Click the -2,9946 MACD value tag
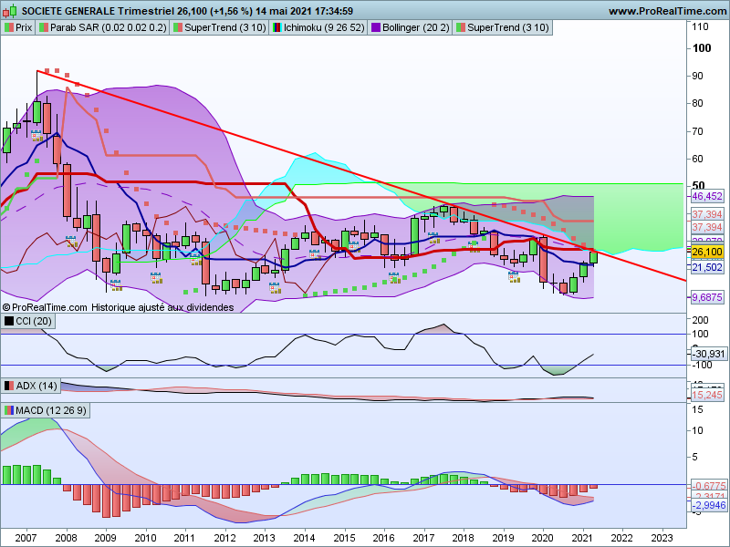The image size is (730, 547). (x=708, y=506)
